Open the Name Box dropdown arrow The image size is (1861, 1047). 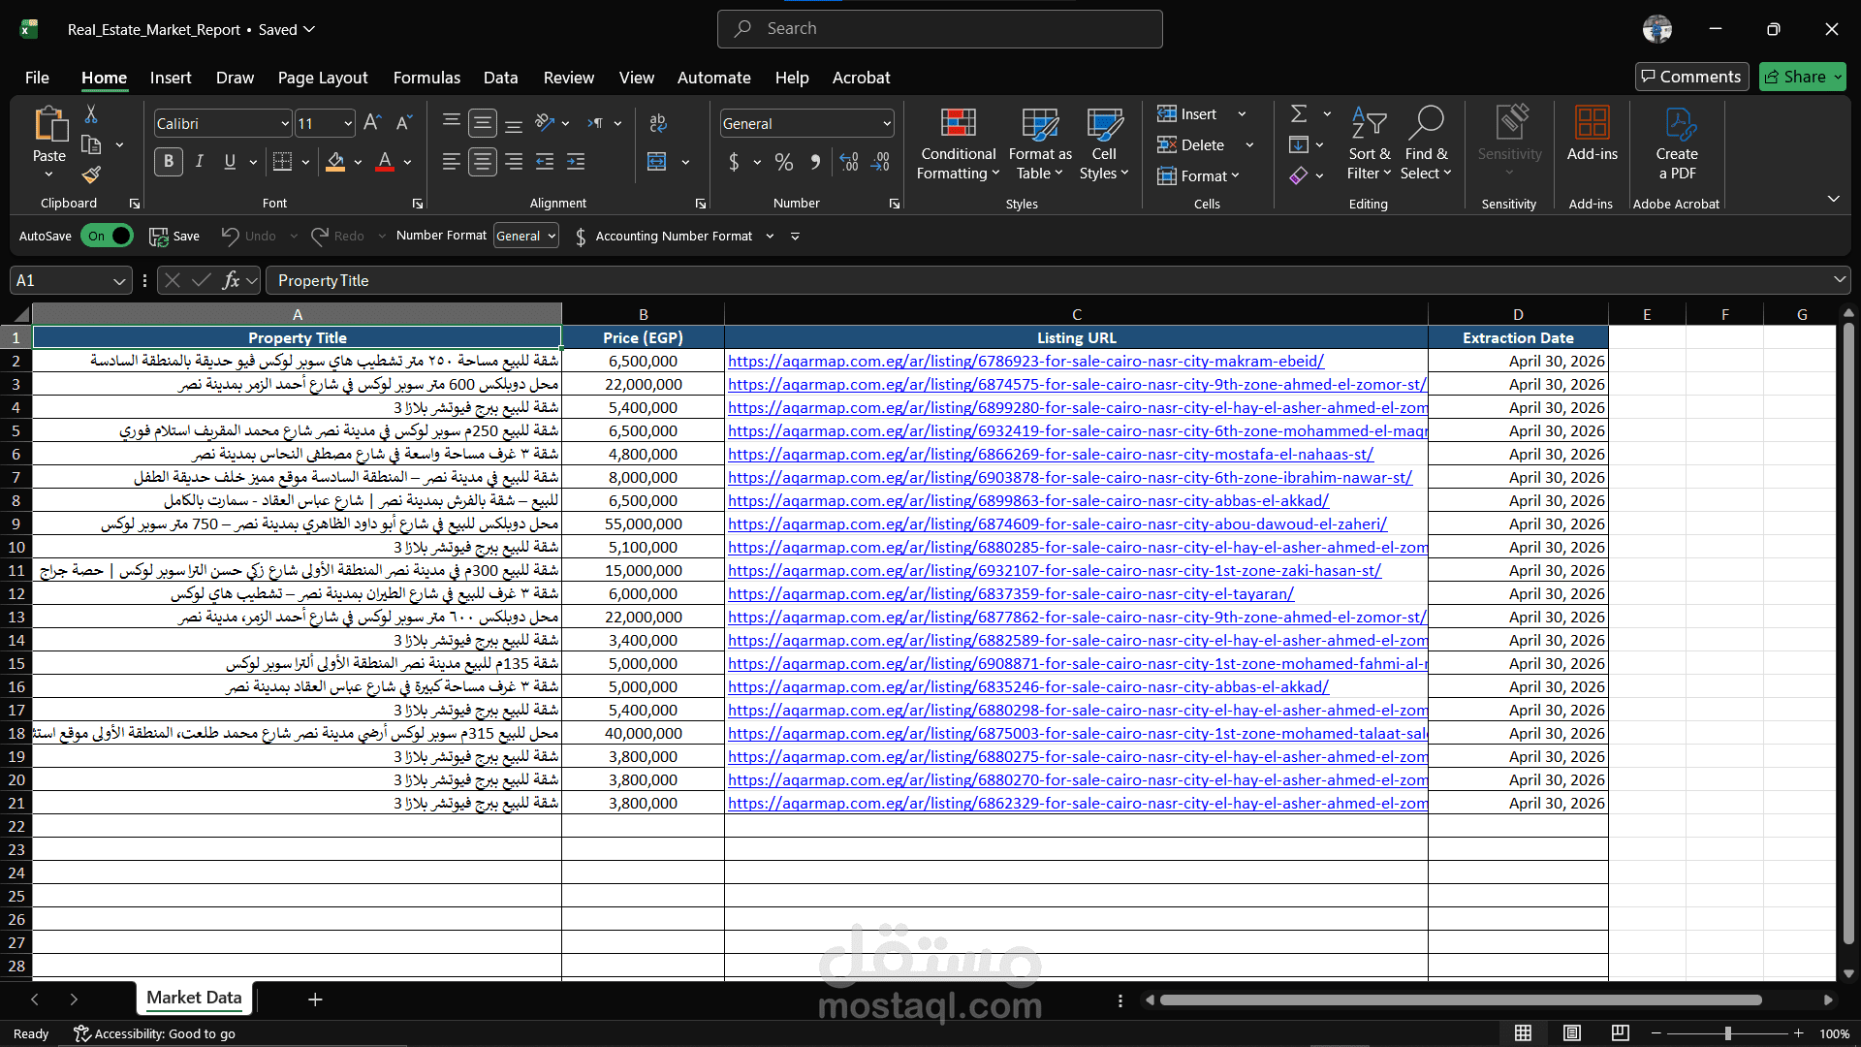(119, 281)
